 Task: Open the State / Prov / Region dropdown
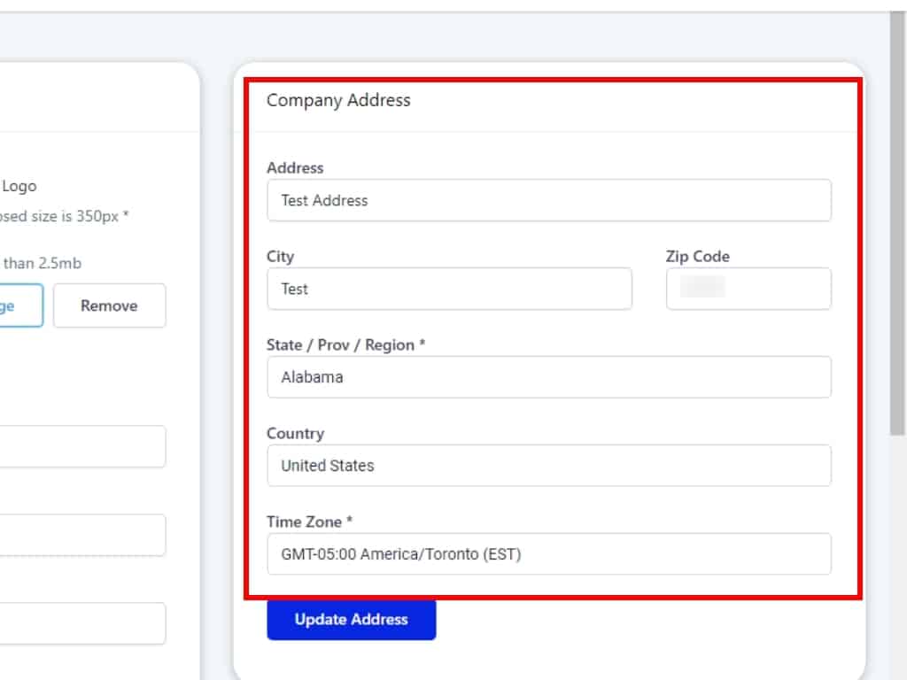(x=548, y=377)
